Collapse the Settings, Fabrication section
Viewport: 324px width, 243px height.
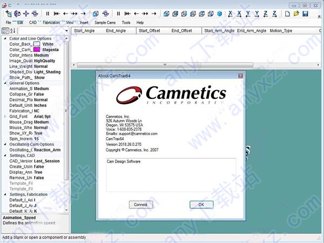[x=5, y=194]
